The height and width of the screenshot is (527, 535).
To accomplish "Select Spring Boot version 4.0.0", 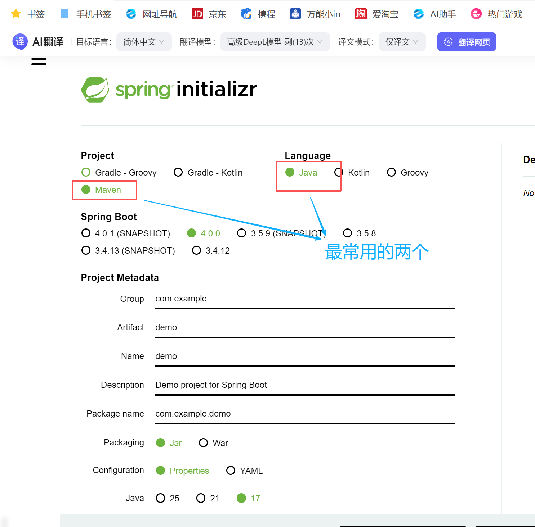I will pos(204,233).
